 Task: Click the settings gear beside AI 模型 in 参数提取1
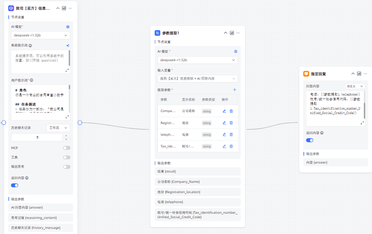pyautogui.click(x=236, y=52)
